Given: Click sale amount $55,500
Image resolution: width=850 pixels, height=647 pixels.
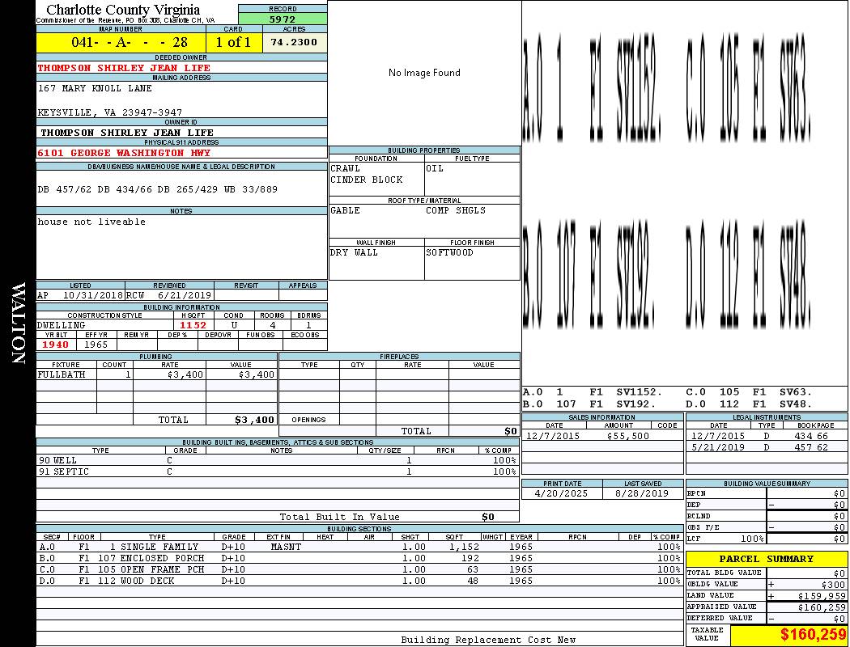Looking at the screenshot, I should coord(627,435).
